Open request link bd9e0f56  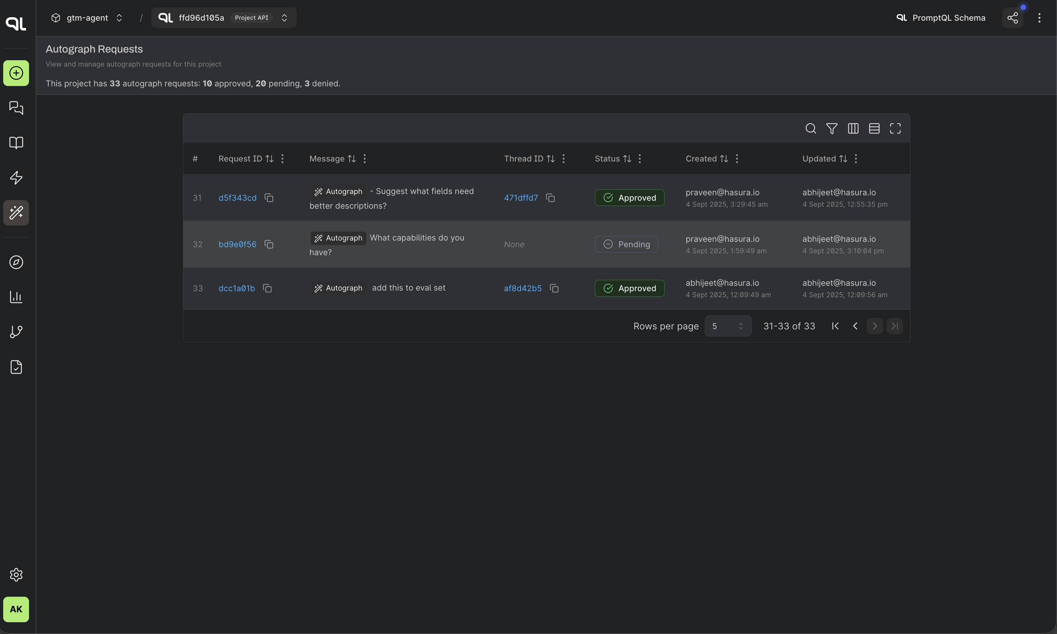(x=237, y=244)
